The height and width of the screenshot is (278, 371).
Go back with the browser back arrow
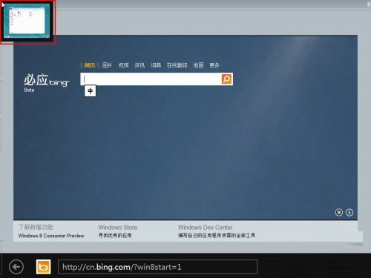coord(16,267)
